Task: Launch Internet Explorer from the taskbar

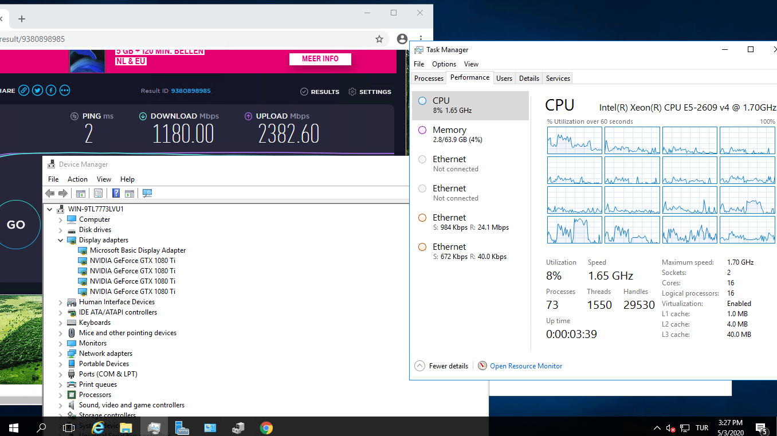Action: 99,427
